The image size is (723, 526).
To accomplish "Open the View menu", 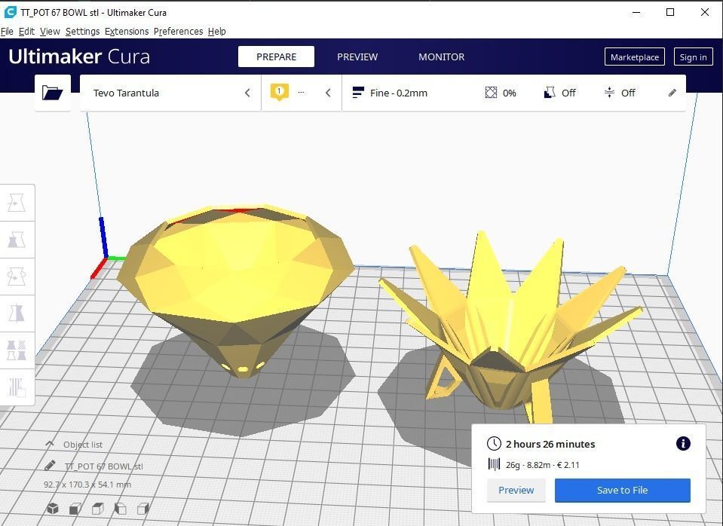I will (x=50, y=32).
